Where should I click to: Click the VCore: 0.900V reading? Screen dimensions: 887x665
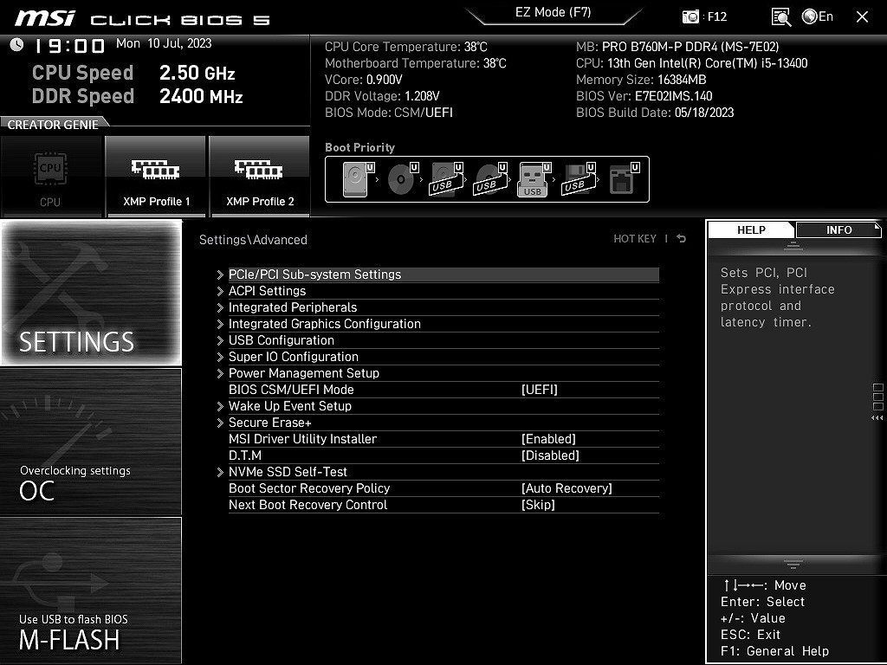tap(364, 80)
